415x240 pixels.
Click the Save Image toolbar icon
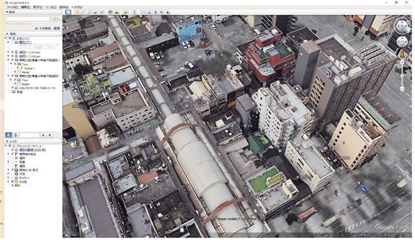(156, 12)
